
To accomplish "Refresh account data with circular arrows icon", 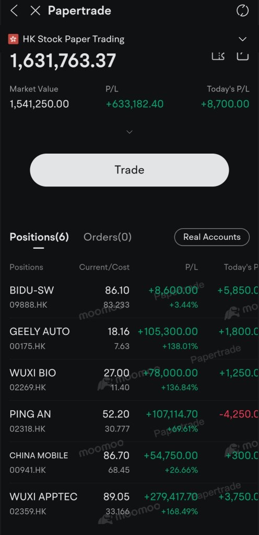I will 243,10.
